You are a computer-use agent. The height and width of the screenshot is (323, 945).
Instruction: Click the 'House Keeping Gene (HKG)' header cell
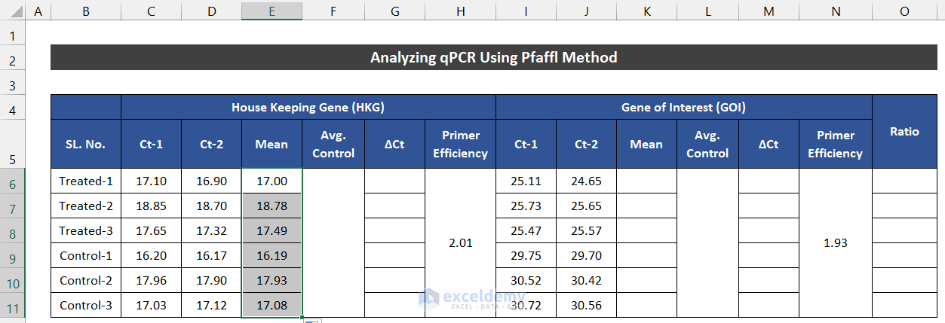tap(308, 108)
